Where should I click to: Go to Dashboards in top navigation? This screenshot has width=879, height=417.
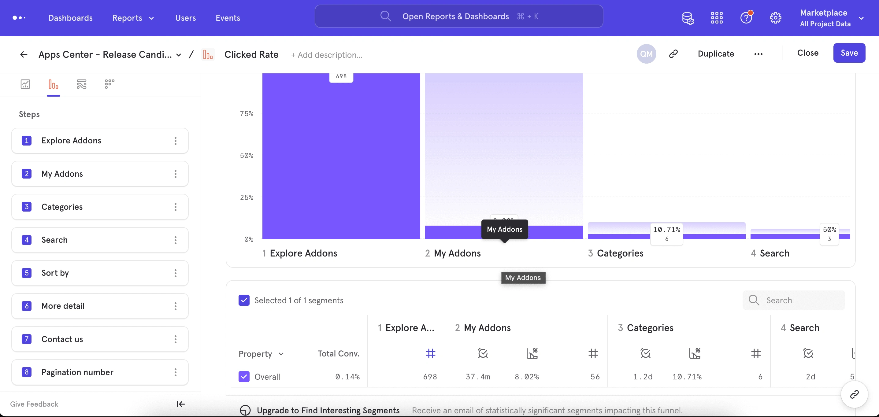[x=70, y=18]
